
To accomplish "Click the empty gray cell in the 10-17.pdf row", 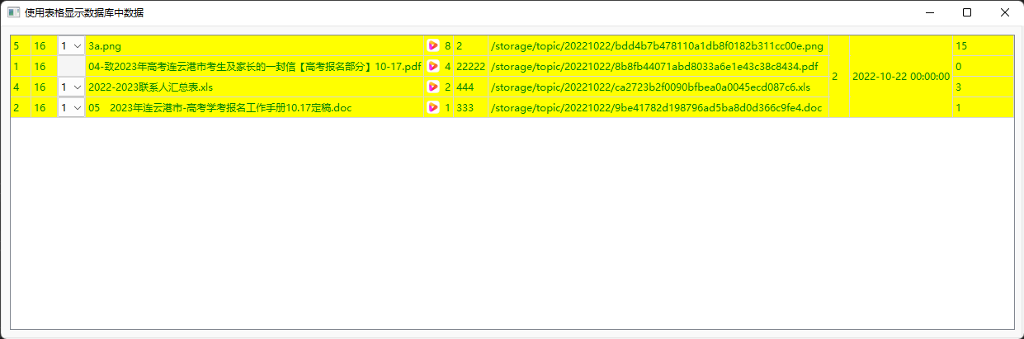I will 71,66.
